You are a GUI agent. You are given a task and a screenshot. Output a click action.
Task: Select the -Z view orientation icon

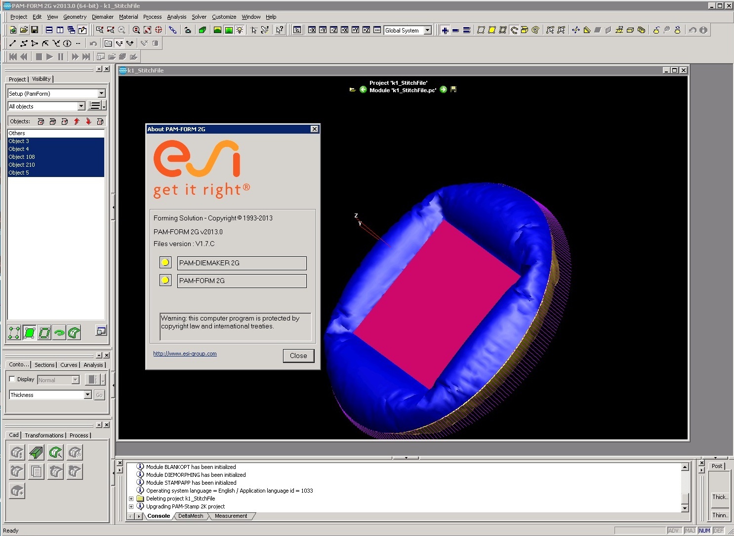334,30
